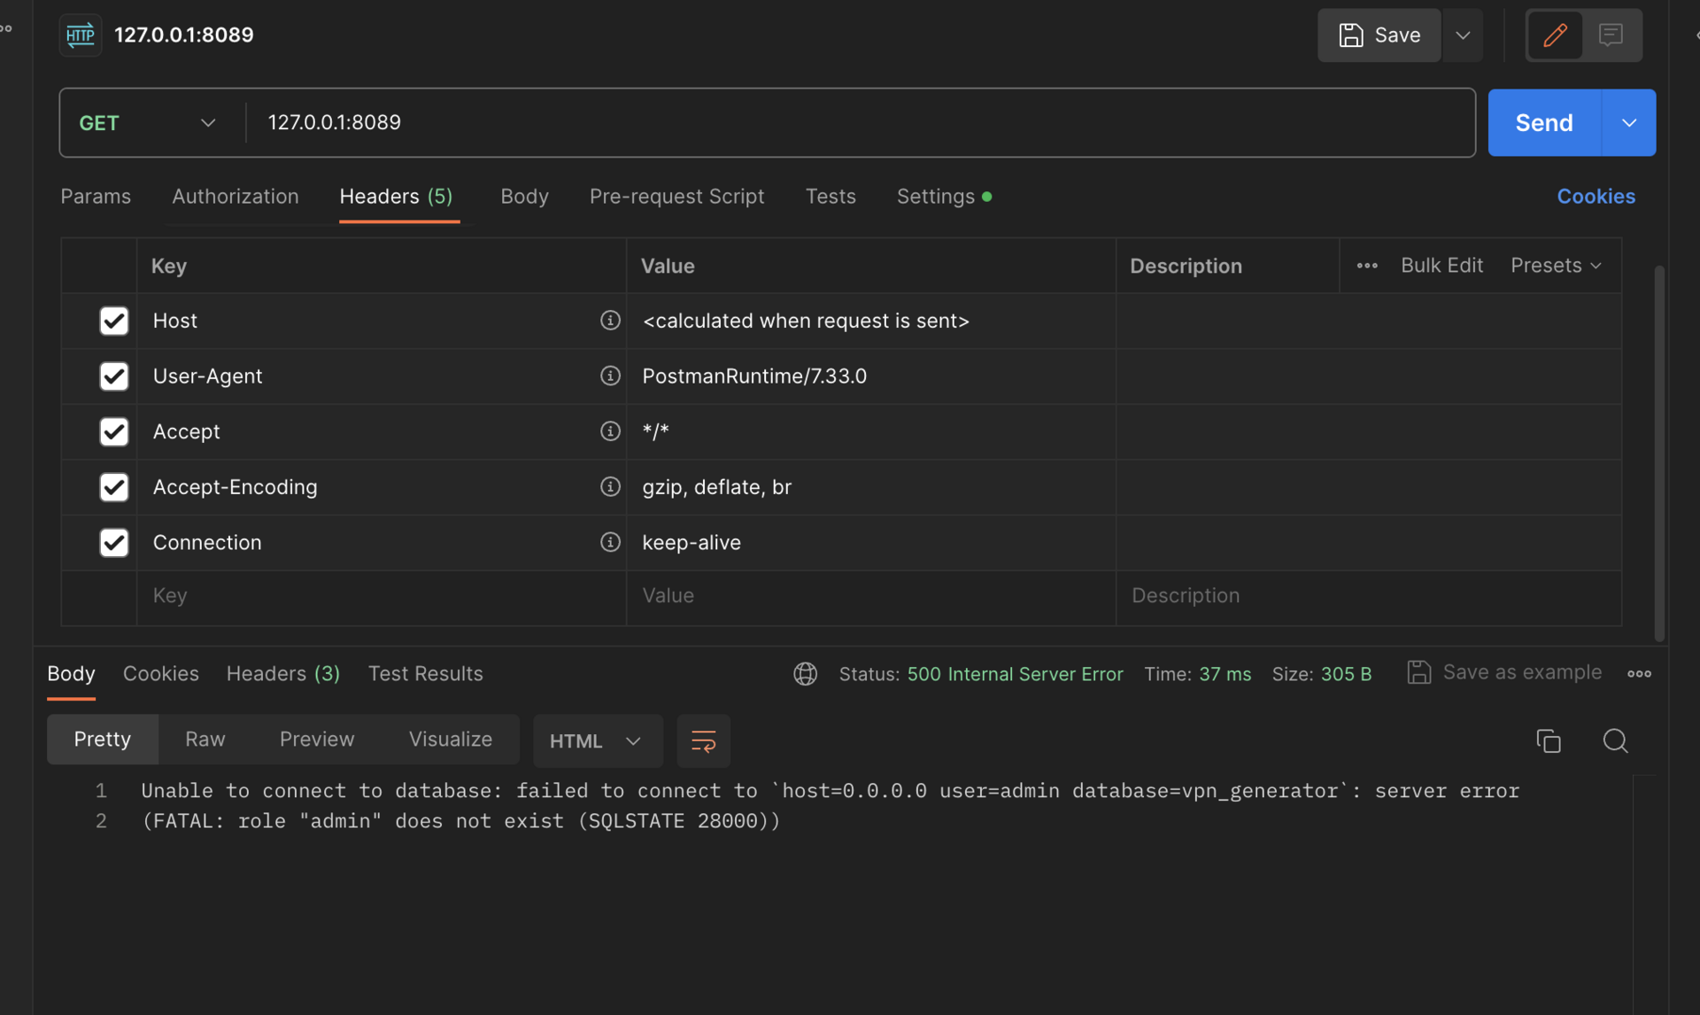Disable the Accept header checkbox

pos(114,431)
